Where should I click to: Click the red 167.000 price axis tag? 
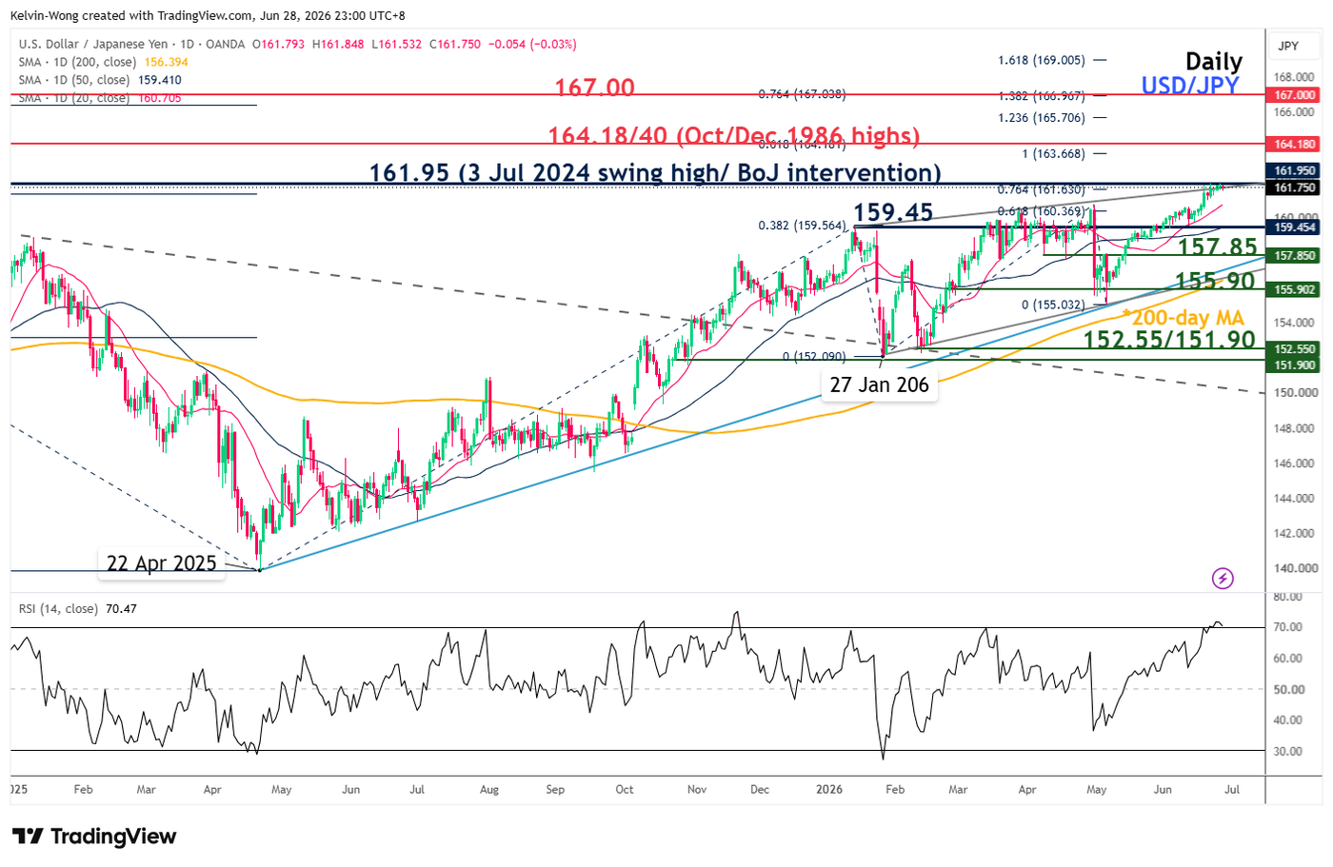pyautogui.click(x=1295, y=95)
